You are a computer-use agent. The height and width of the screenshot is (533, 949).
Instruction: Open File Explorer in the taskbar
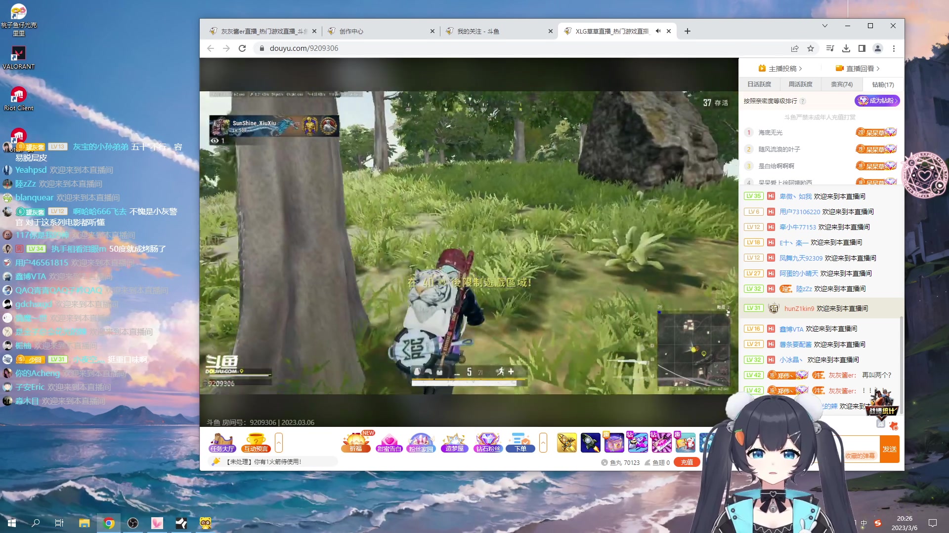[85, 523]
